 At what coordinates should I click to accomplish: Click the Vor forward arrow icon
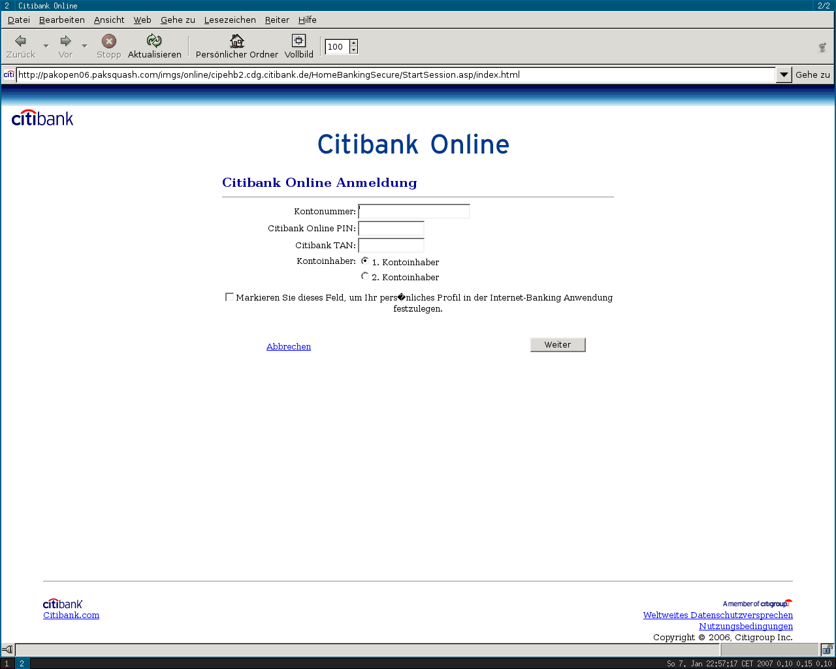point(65,41)
